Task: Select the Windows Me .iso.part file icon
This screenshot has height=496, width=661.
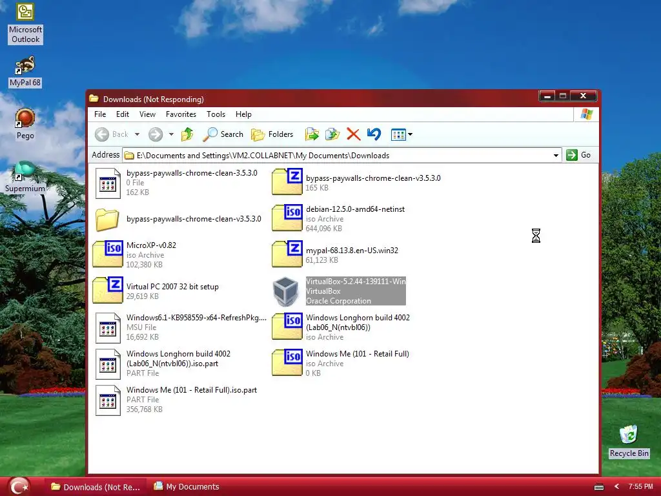Action: [x=108, y=400]
